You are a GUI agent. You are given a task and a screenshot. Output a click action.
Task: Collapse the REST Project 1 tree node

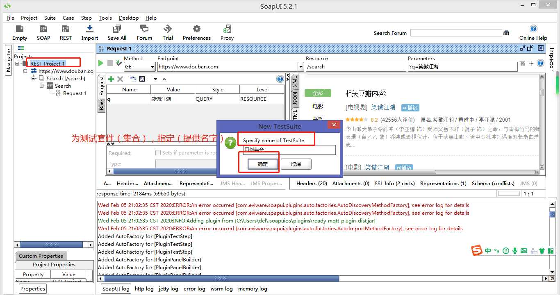click(18, 64)
